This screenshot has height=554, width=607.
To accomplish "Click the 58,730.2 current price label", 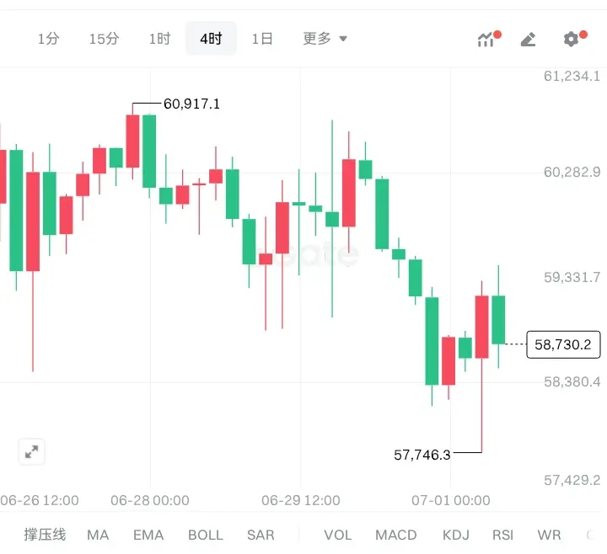I will pyautogui.click(x=563, y=344).
